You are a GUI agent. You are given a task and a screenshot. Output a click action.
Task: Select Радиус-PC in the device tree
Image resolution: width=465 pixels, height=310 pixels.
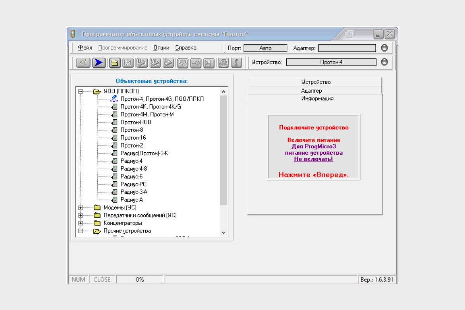click(x=133, y=184)
